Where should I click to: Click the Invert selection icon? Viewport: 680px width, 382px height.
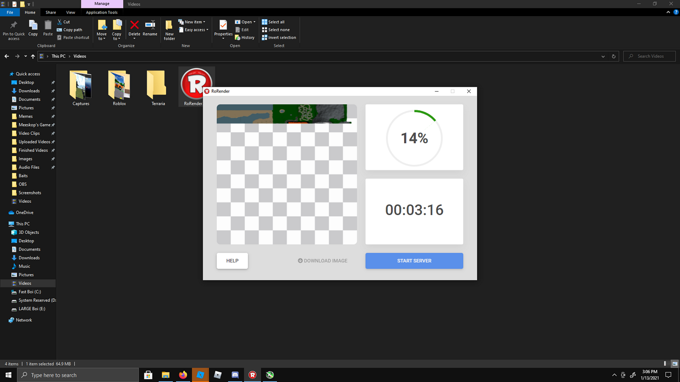[266, 37]
